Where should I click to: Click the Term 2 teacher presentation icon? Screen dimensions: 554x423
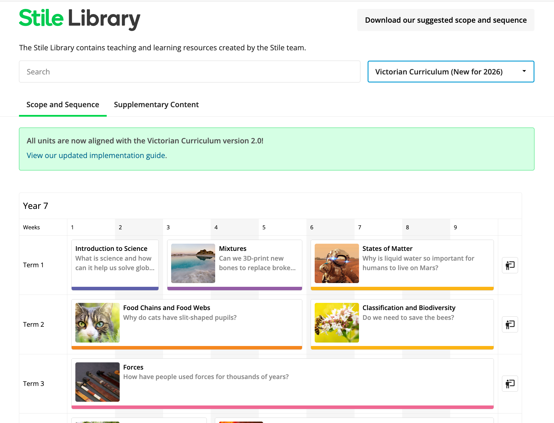510,324
